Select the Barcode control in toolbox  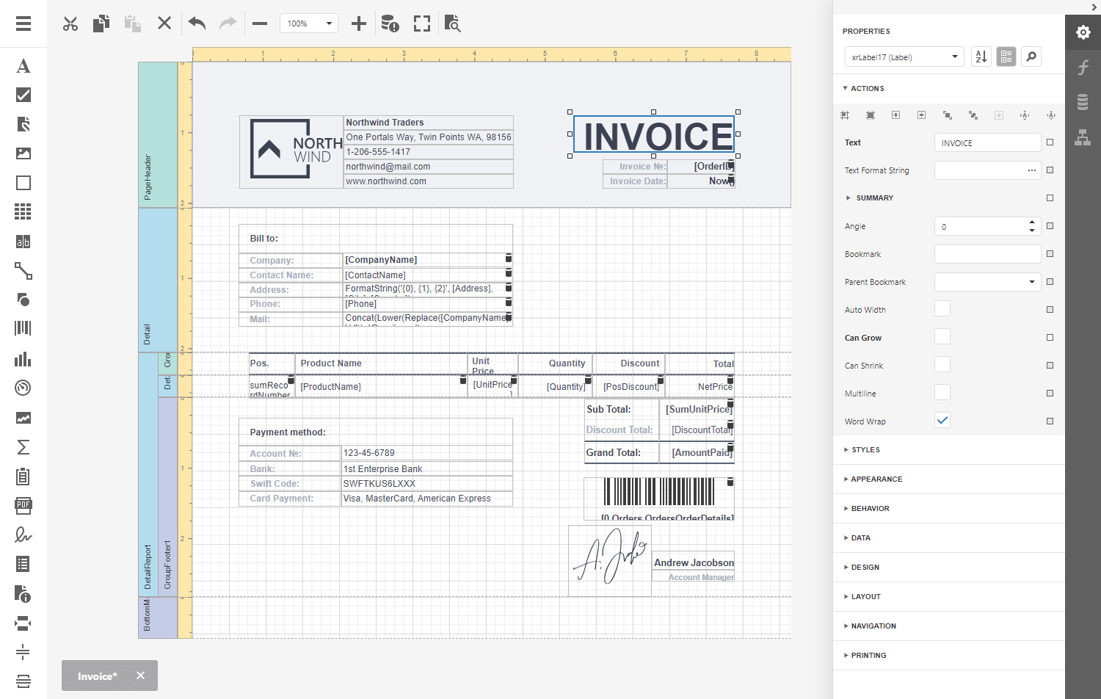[23, 328]
